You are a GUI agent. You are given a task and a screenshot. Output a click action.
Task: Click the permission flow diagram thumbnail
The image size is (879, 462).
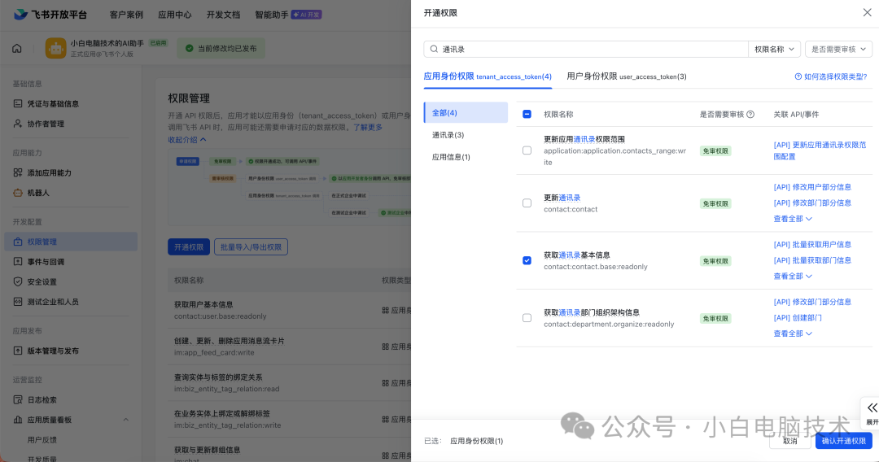289,188
